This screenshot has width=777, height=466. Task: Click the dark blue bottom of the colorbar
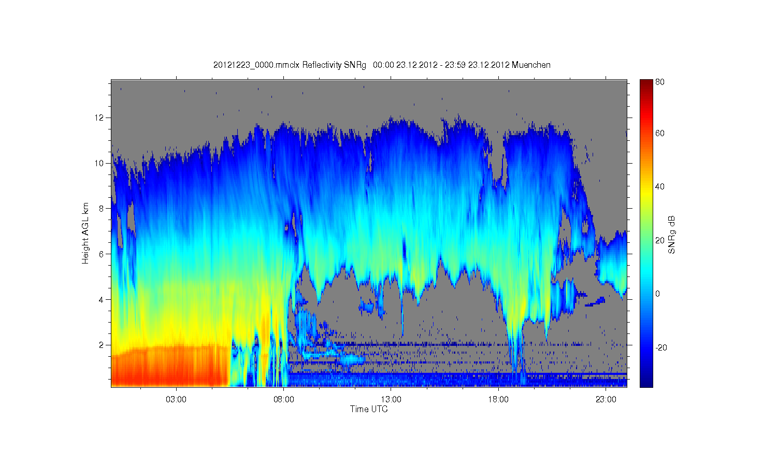click(646, 381)
